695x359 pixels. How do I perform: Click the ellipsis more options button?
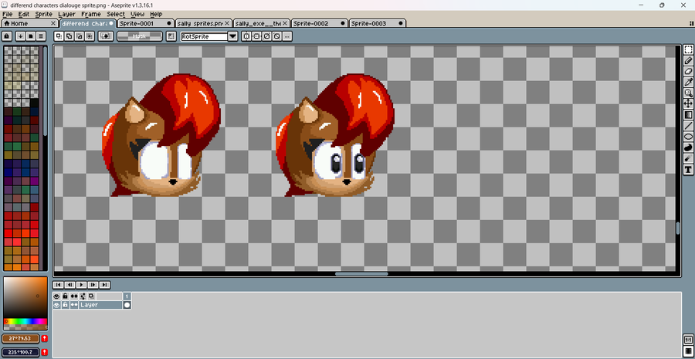tap(286, 36)
